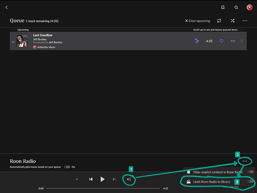
Task: Open Roon Radio three-dots options menu
Action: point(245,161)
